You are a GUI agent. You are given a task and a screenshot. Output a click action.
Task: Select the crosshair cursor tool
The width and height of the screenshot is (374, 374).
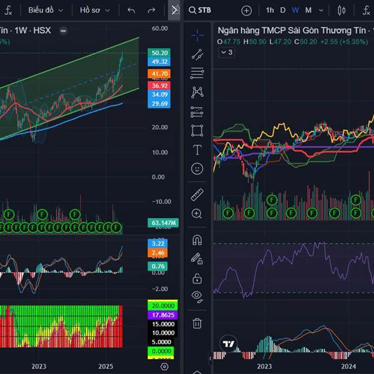pyautogui.click(x=197, y=36)
